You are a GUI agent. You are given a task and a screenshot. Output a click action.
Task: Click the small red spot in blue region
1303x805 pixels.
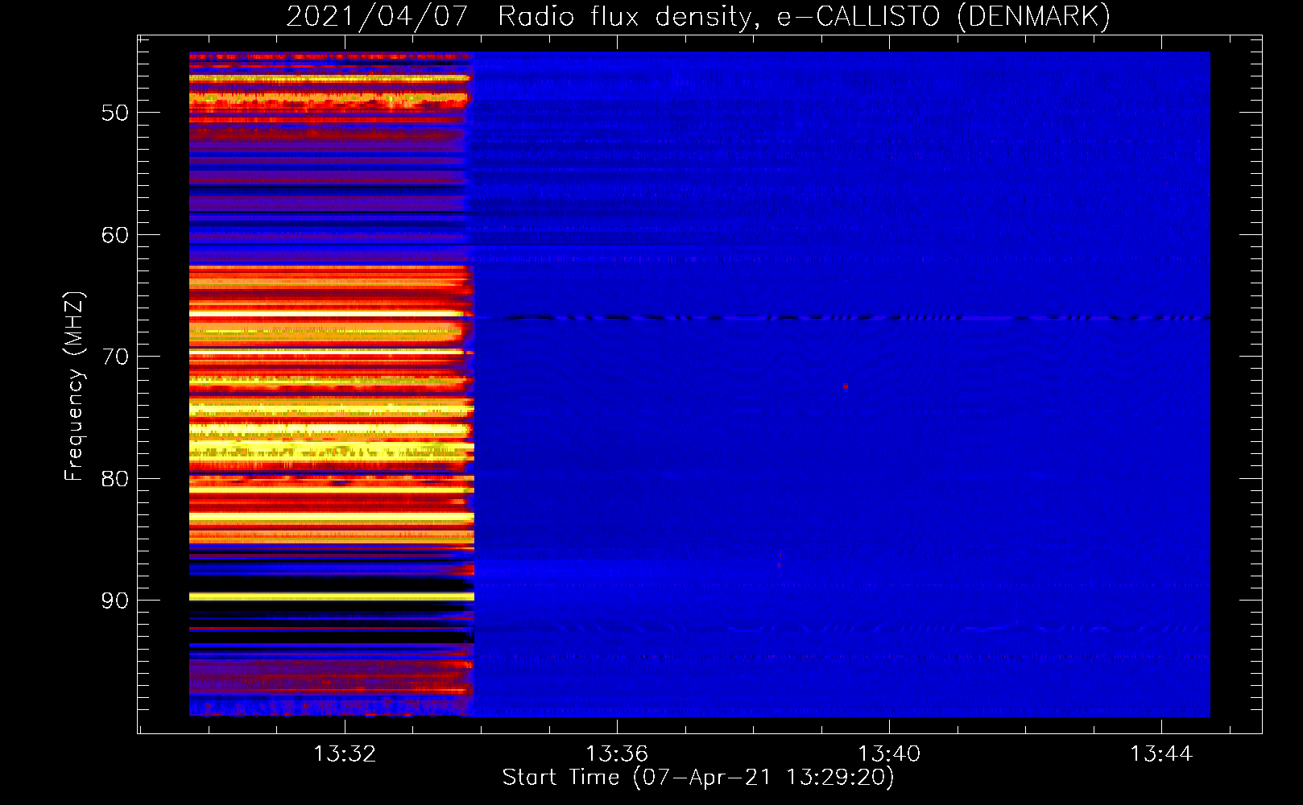click(845, 386)
